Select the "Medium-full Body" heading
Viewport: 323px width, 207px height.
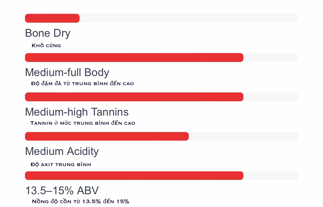67,72
